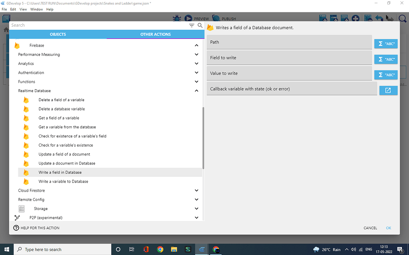Click the magnifier icon in the search bar
The width and height of the screenshot is (409, 255).
click(x=200, y=25)
